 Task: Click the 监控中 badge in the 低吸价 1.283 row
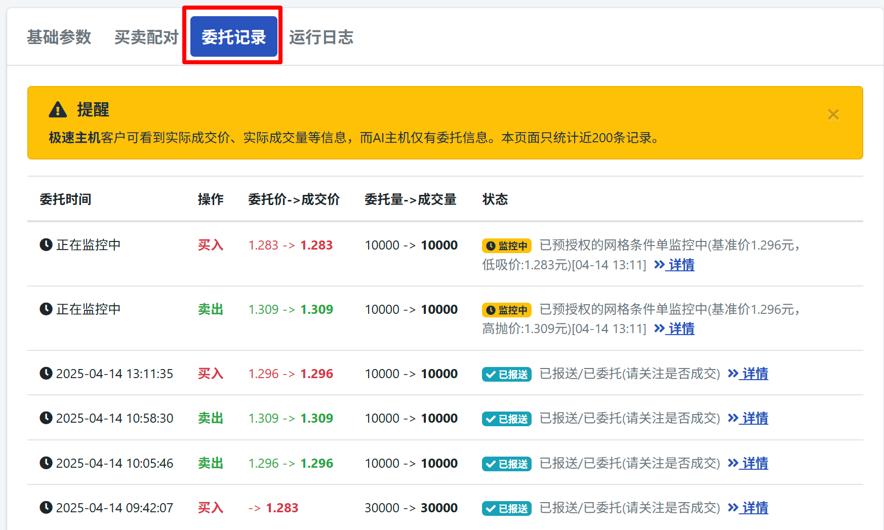(506, 246)
